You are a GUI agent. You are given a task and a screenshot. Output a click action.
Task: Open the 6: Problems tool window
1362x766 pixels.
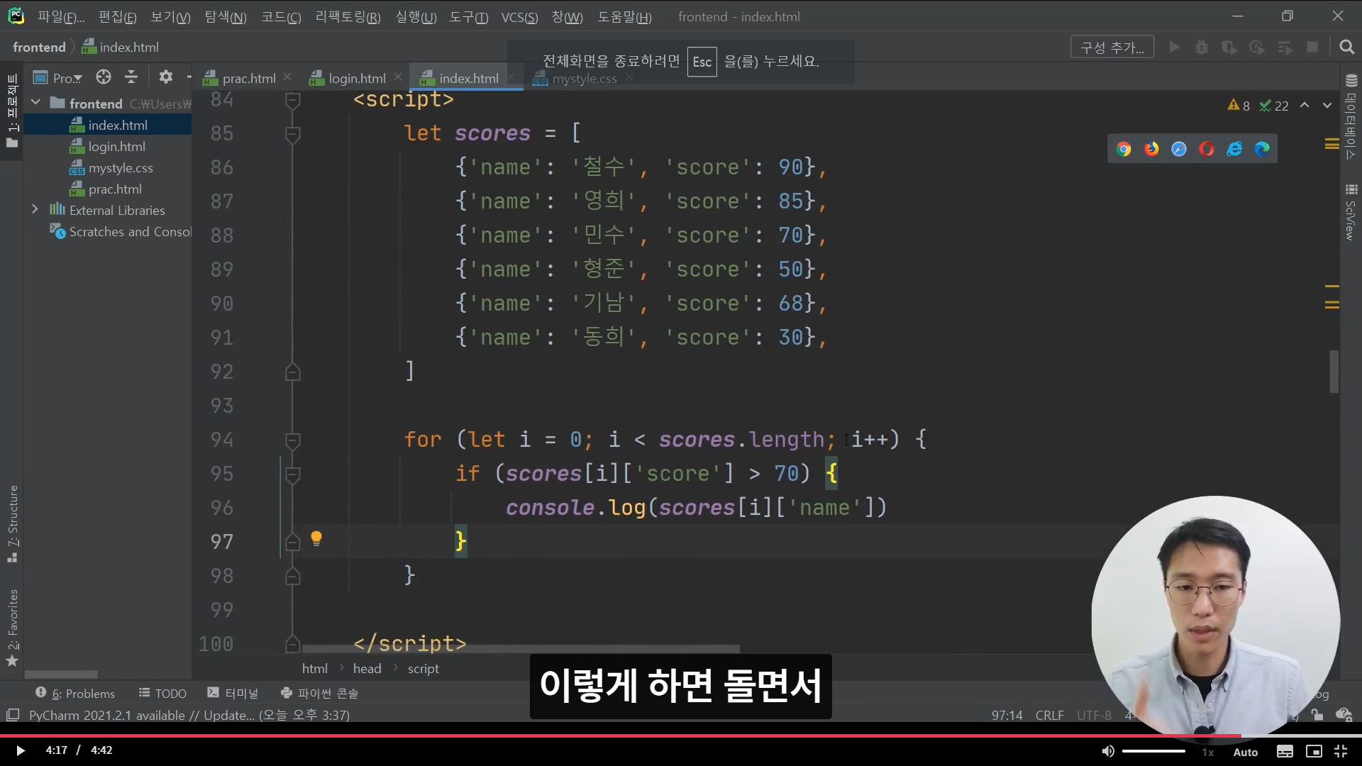click(x=75, y=693)
